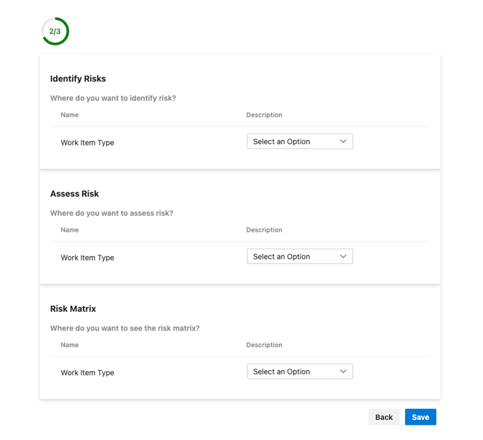Viewport: 483px width, 440px height.
Task: Open the Assess Risk 'Select an Option' dropdown
Action: pos(299,257)
